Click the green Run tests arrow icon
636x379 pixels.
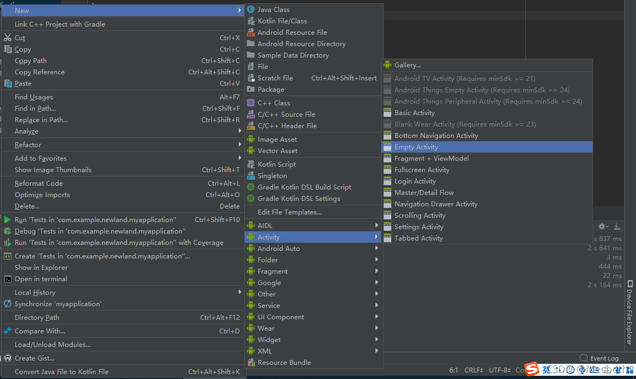pyautogui.click(x=7, y=219)
